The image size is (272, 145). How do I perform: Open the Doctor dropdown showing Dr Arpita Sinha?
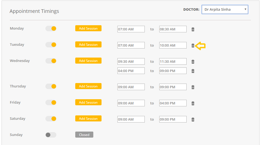pos(225,9)
